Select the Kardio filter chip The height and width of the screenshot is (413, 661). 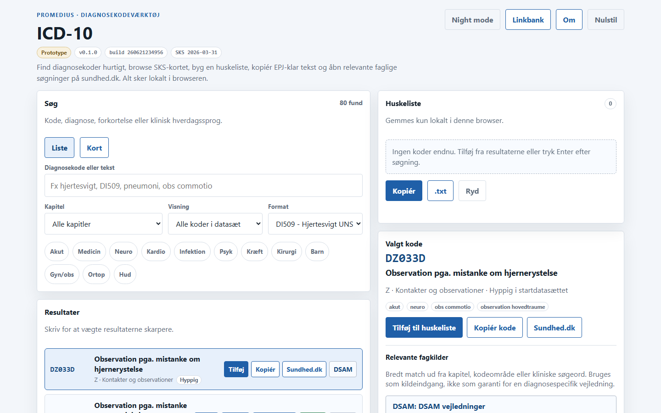click(156, 251)
